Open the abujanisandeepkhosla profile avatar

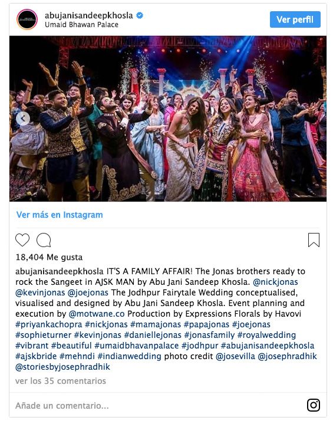27,19
